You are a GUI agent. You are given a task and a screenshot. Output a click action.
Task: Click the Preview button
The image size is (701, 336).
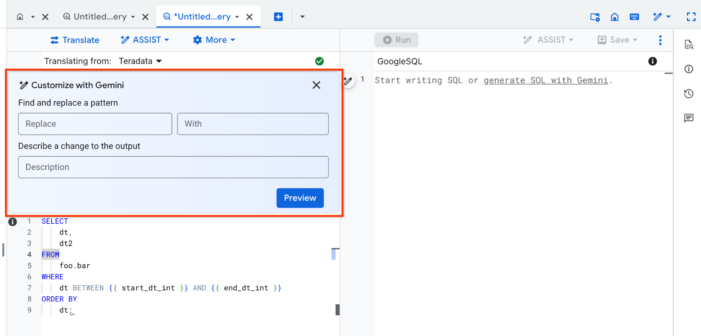click(x=300, y=198)
